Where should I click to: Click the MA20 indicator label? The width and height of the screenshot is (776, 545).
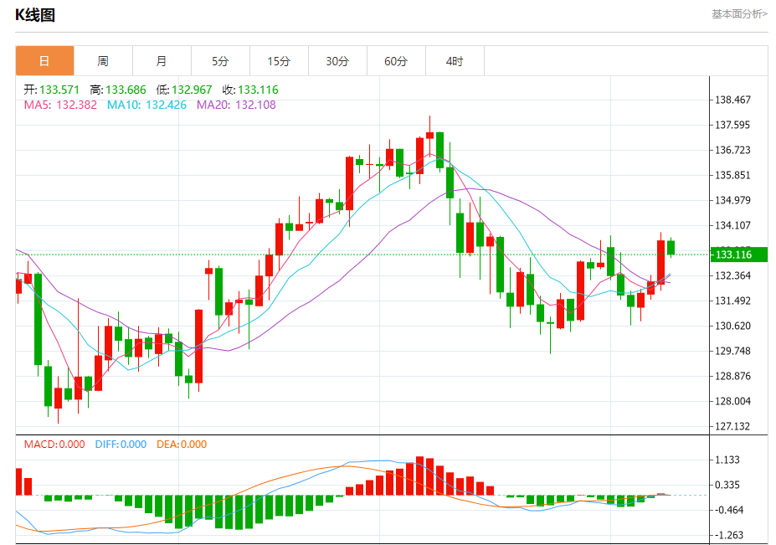click(x=236, y=105)
